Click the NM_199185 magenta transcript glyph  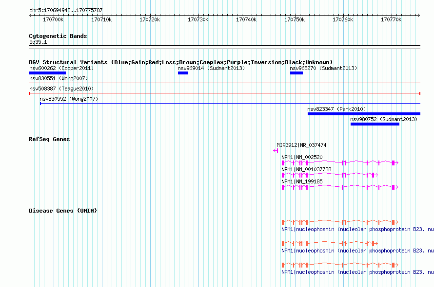[340, 187]
